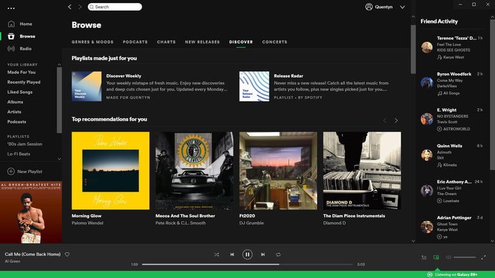Click the New Playlist plus icon
The height and width of the screenshot is (278, 495).
click(x=11, y=172)
